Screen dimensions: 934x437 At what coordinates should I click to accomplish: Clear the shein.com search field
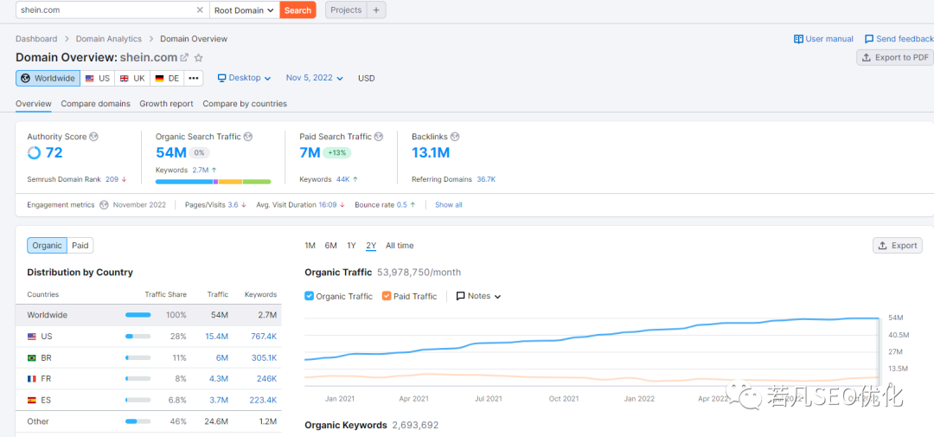tap(200, 10)
